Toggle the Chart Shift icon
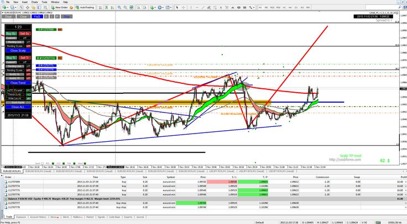Viewport: 407px width, 224px height. pyautogui.click(x=144, y=8)
